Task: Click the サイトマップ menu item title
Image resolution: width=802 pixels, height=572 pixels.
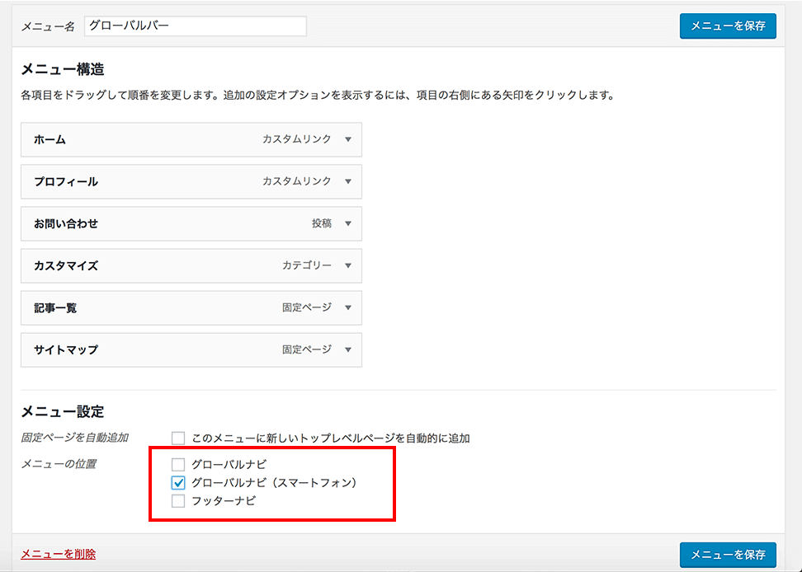Action: 66,350
